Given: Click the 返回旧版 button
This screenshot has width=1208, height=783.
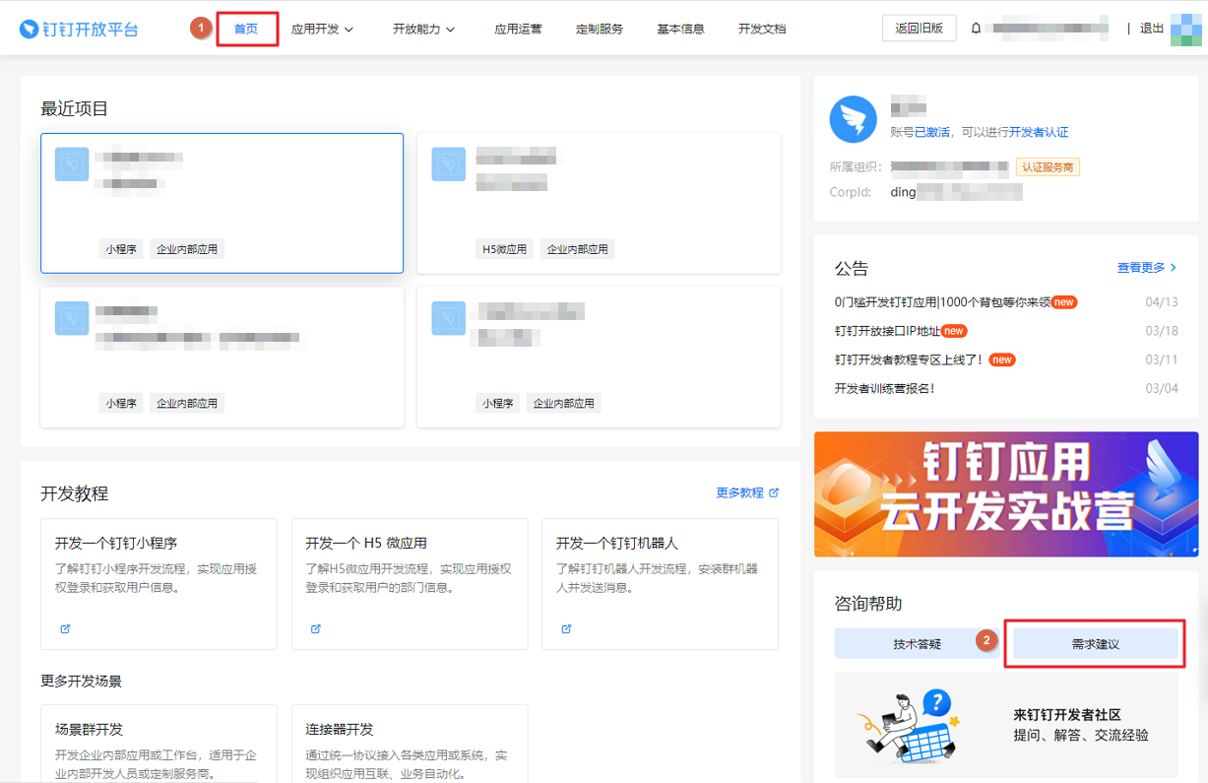Looking at the screenshot, I should pyautogui.click(x=919, y=29).
